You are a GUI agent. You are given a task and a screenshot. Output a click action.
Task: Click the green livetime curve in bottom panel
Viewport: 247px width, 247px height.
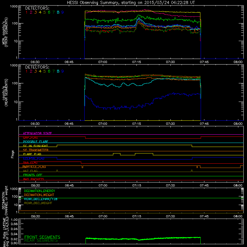pyautogui.click(x=143, y=239)
